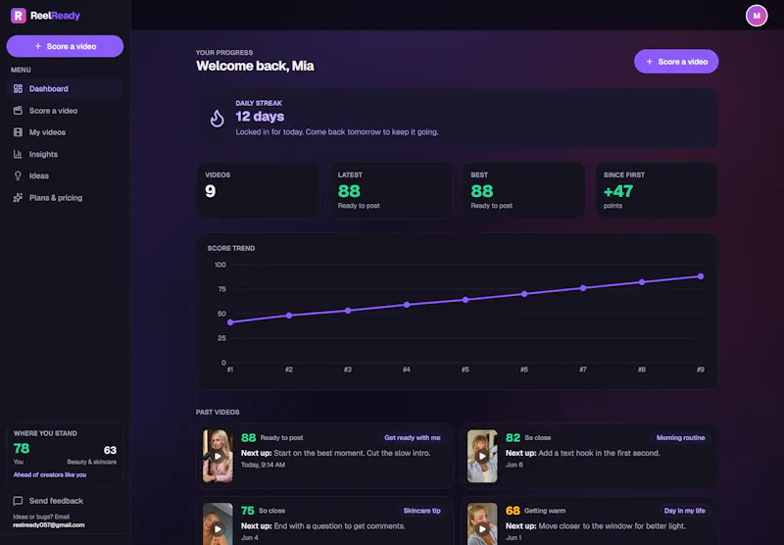Select data point #8 on score trend
Screen dimensions: 784x545
642,282
